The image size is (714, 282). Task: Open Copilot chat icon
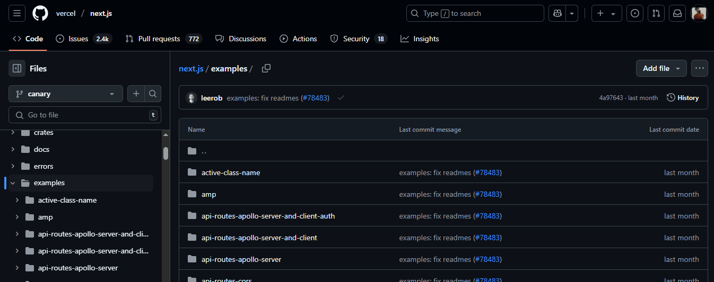coord(557,13)
